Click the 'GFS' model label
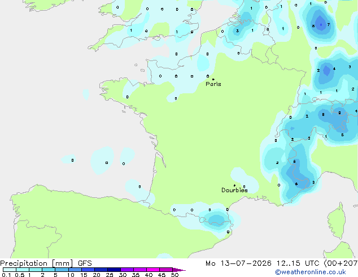 tap(85, 263)
